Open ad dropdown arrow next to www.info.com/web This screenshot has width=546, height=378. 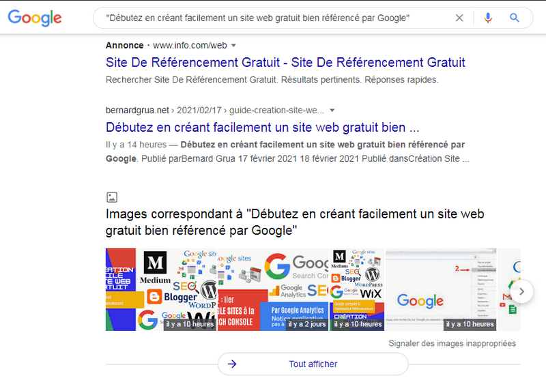[233, 45]
